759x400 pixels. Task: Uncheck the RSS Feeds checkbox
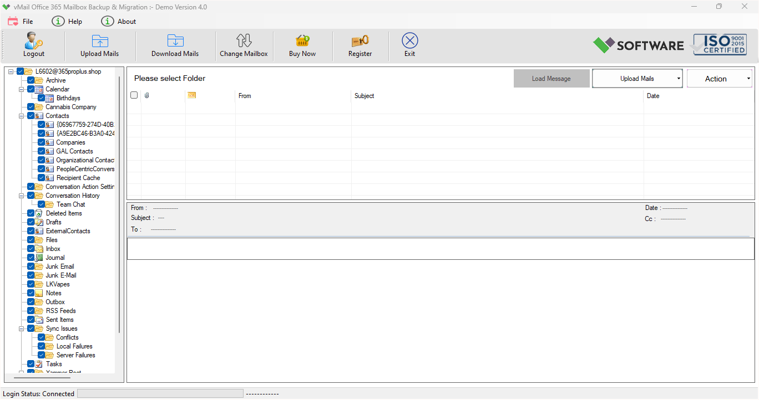(x=31, y=311)
